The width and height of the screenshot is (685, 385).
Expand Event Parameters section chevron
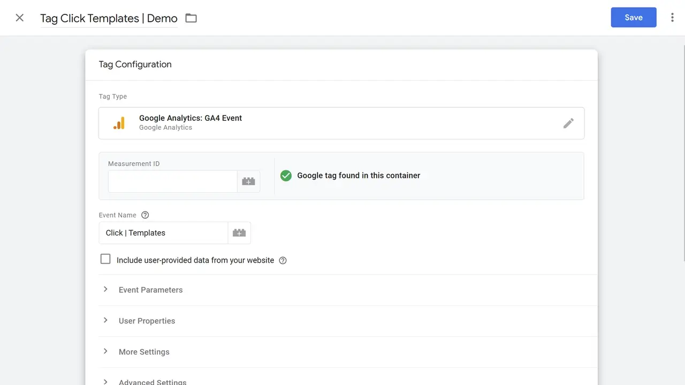[105, 289]
